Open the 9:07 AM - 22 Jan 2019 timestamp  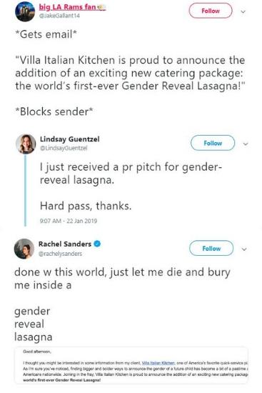(69, 221)
